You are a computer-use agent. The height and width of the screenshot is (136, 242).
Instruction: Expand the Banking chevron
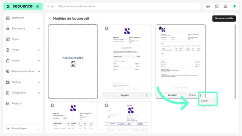[x=39, y=82]
